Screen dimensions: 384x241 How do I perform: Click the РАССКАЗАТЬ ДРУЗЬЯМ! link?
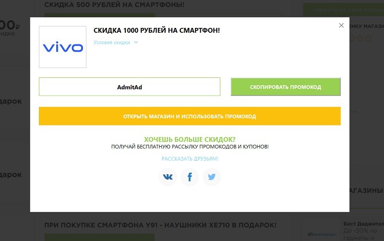(x=190, y=159)
